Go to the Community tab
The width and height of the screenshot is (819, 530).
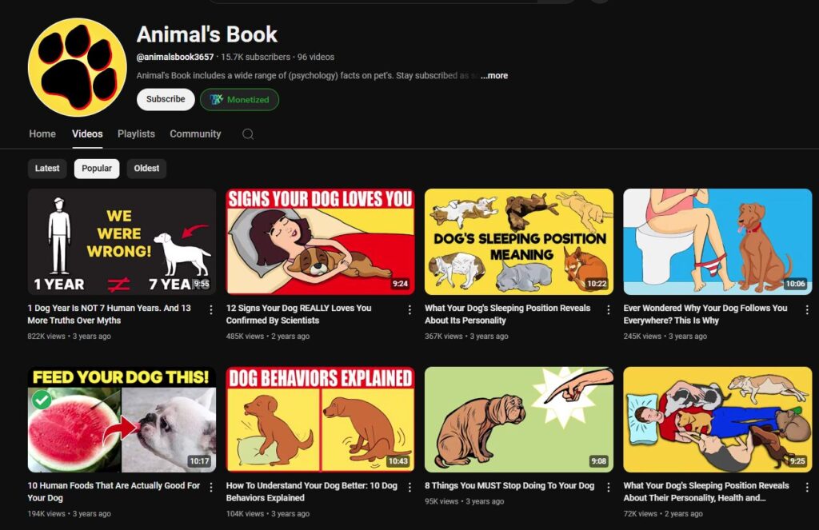(195, 133)
